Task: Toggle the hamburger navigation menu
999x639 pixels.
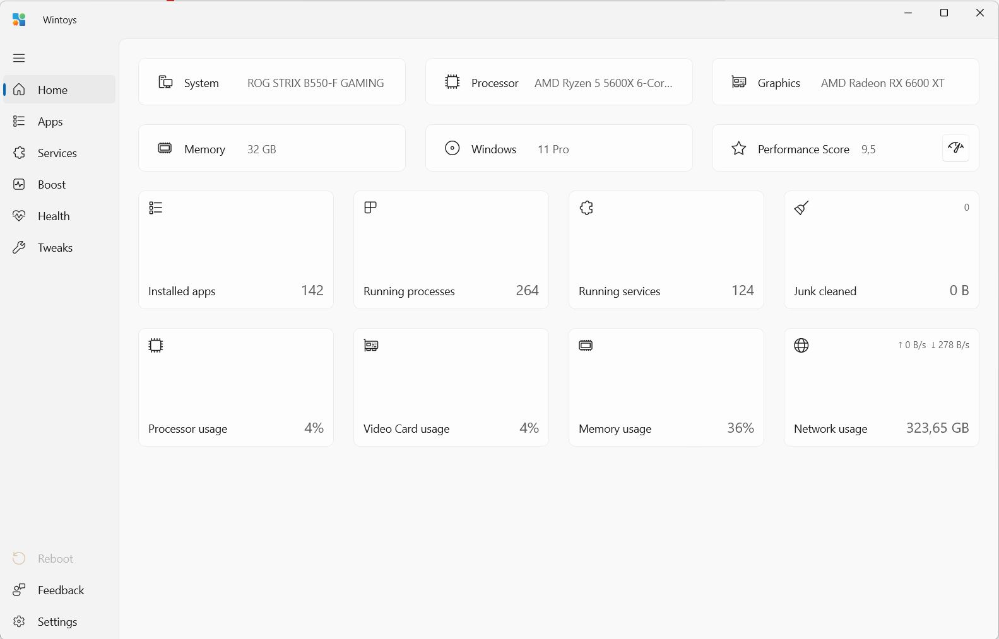Action: pyautogui.click(x=19, y=58)
